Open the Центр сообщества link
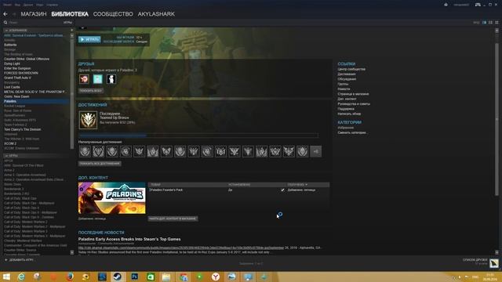Viewport: 502px width, 282px height. click(x=351, y=69)
